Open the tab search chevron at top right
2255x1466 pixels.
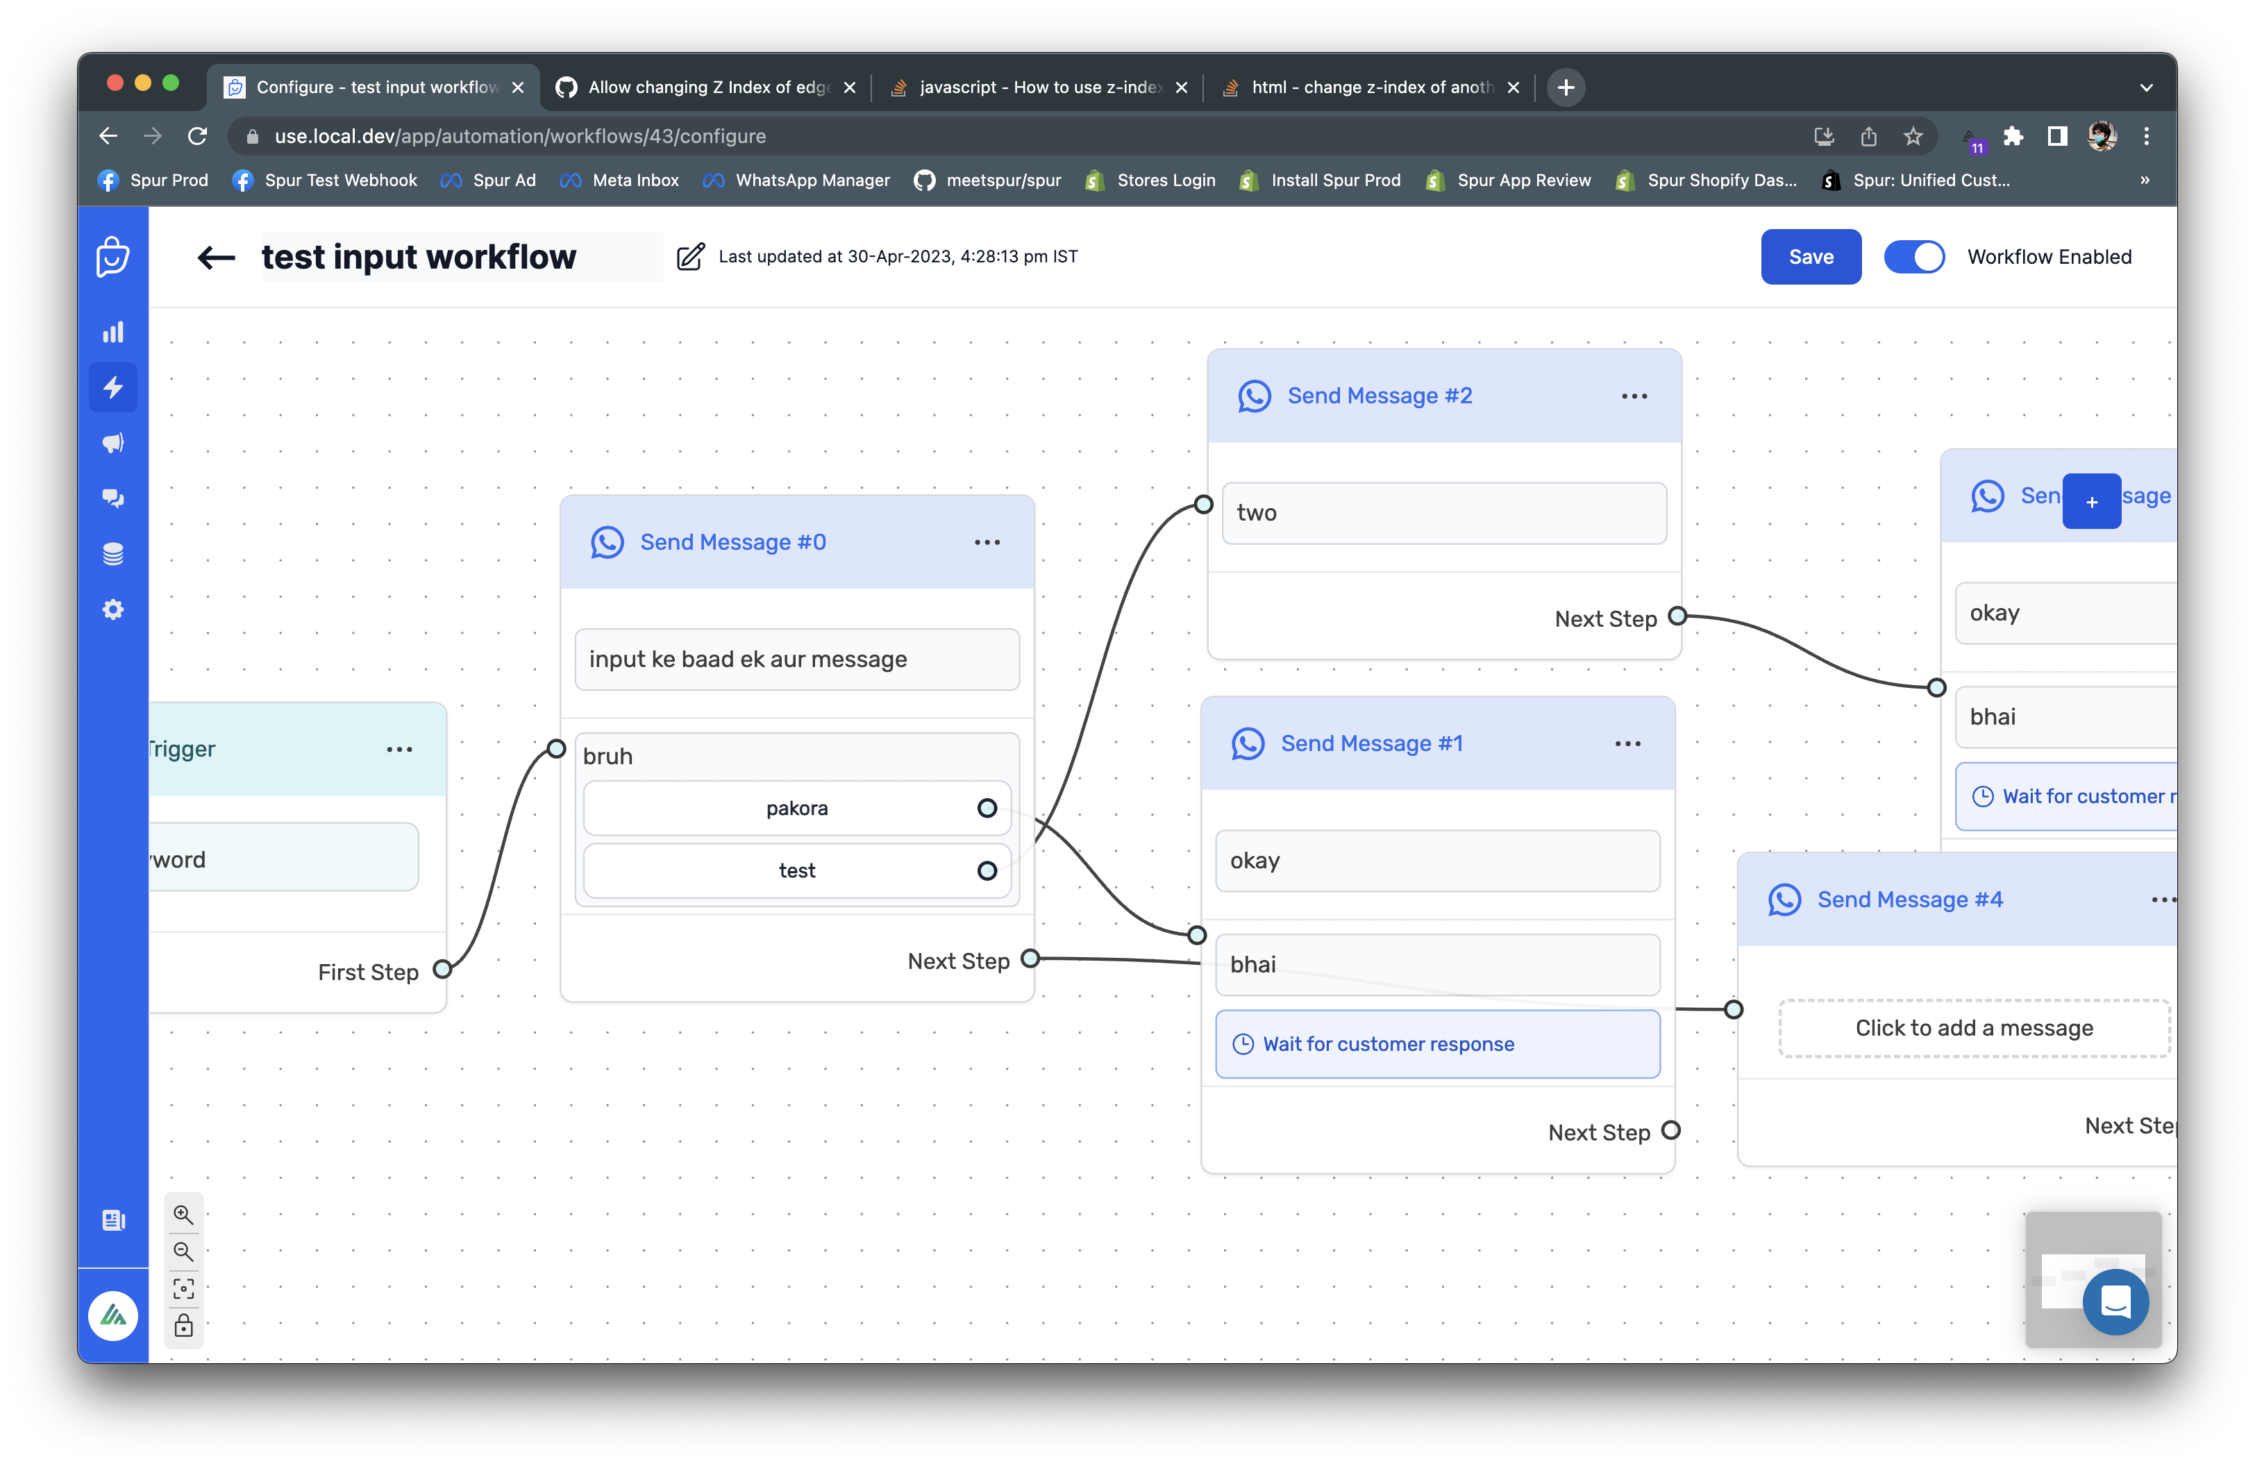tap(2146, 86)
